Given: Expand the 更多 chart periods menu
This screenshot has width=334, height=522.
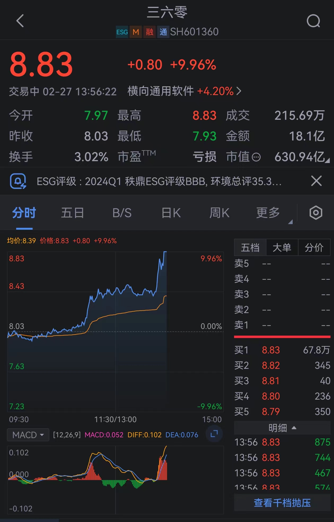Looking at the screenshot, I should point(268,213).
